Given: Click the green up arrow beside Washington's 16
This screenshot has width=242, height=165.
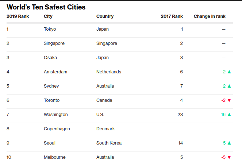Looking at the screenshot, I should (x=229, y=115).
